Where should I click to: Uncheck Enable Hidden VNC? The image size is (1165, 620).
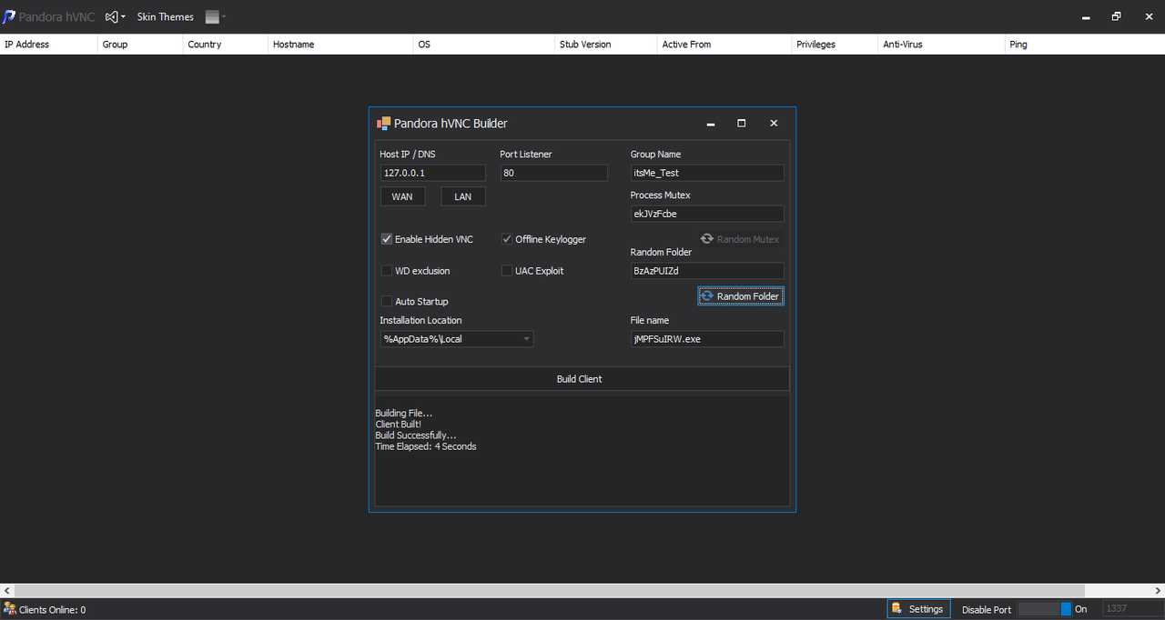click(x=387, y=239)
